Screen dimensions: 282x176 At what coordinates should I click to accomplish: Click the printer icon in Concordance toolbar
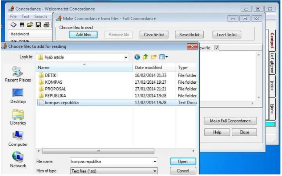pyautogui.click(x=46, y=24)
